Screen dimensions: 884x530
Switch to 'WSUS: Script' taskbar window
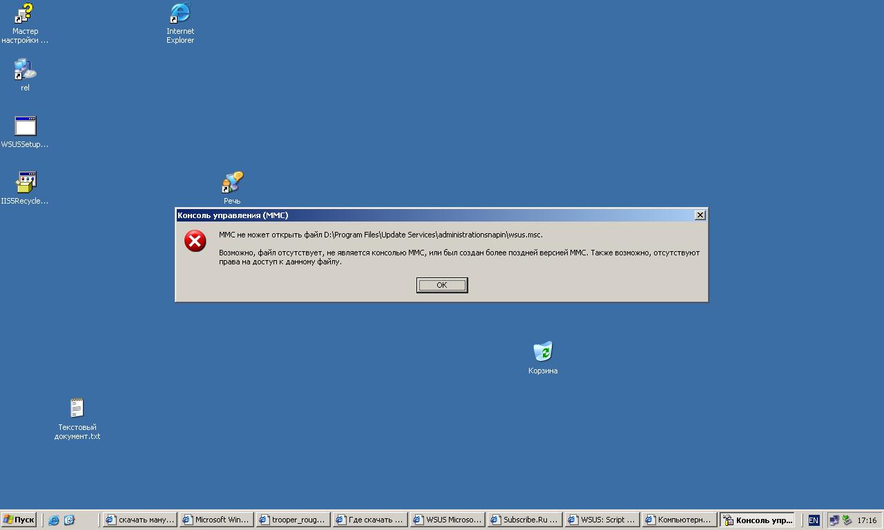(x=602, y=520)
